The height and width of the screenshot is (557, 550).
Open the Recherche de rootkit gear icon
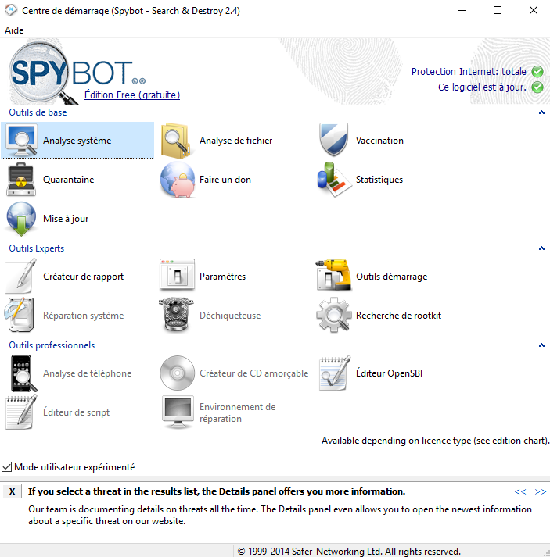point(333,315)
